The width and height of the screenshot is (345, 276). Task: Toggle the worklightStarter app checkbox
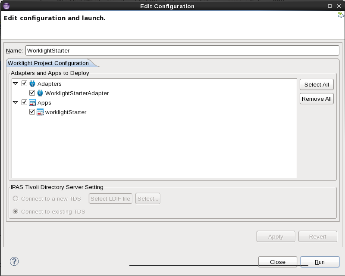coord(32,112)
